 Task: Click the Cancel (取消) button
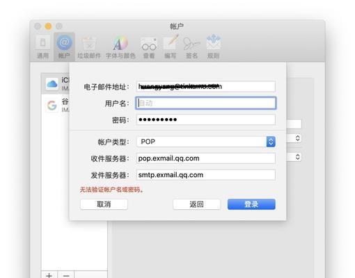tap(104, 204)
